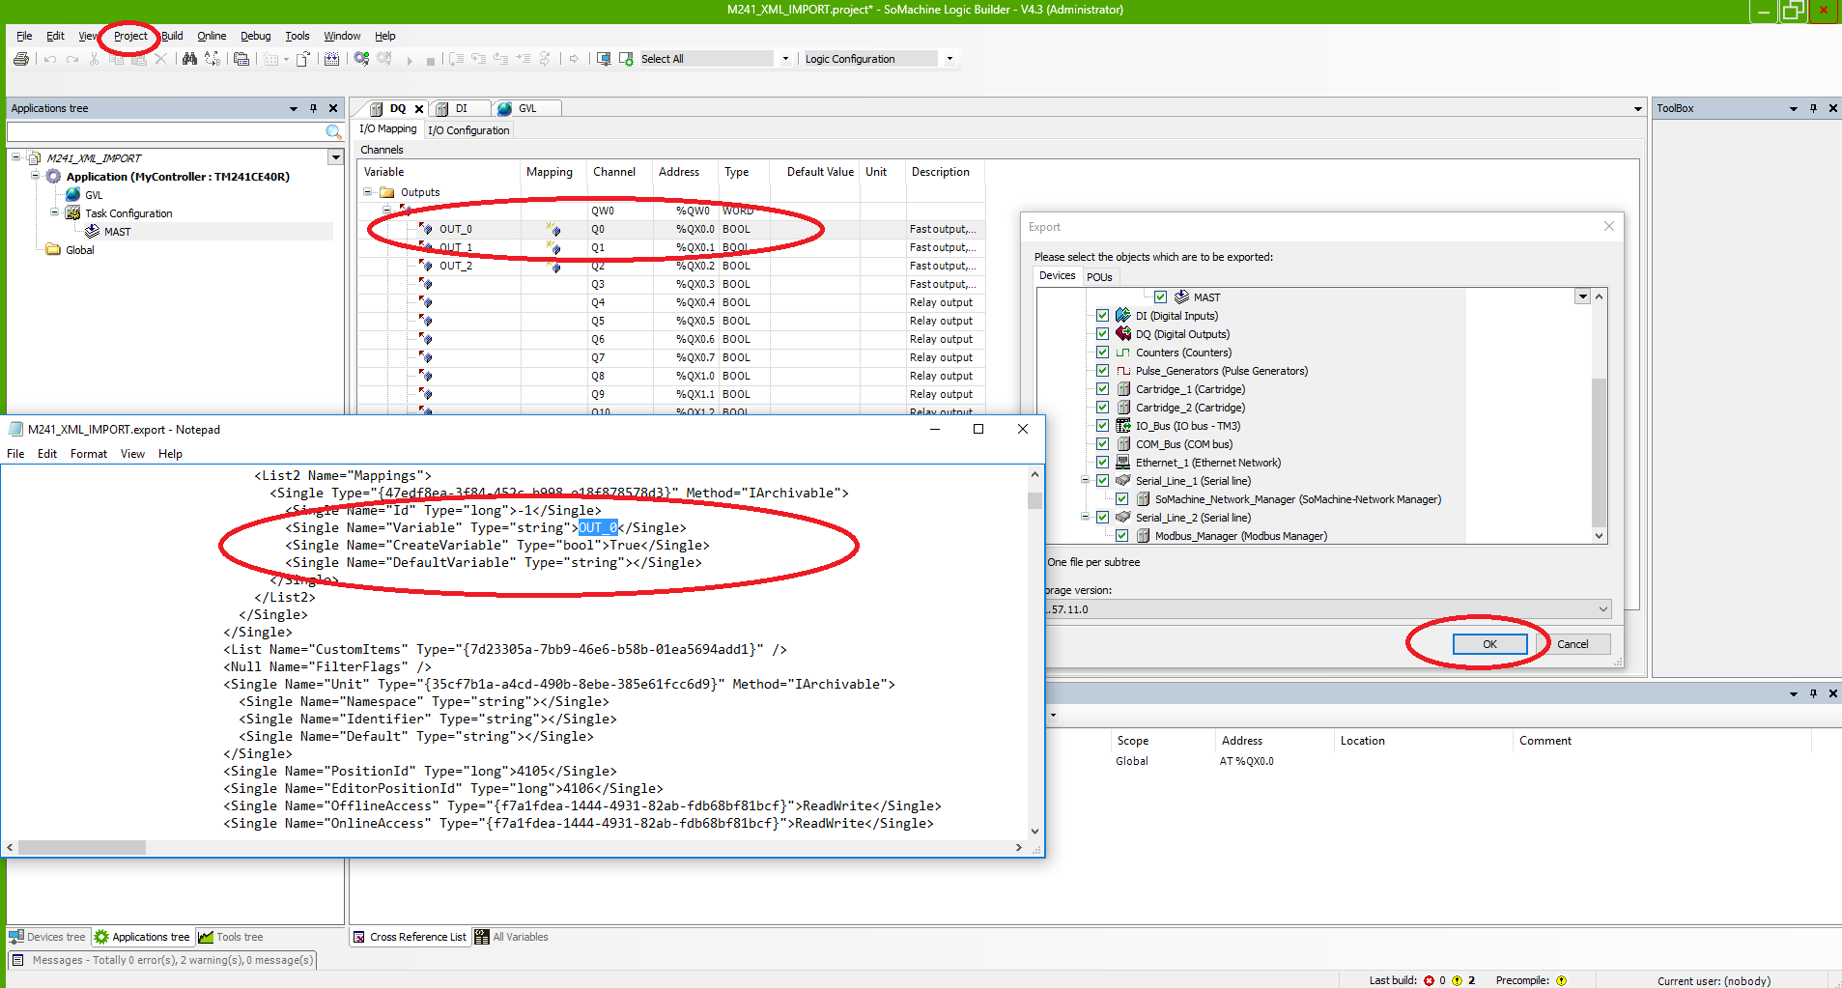Screen dimensions: 1842x988
Task: Click the Global folder icon in tree
Action: [x=54, y=250]
